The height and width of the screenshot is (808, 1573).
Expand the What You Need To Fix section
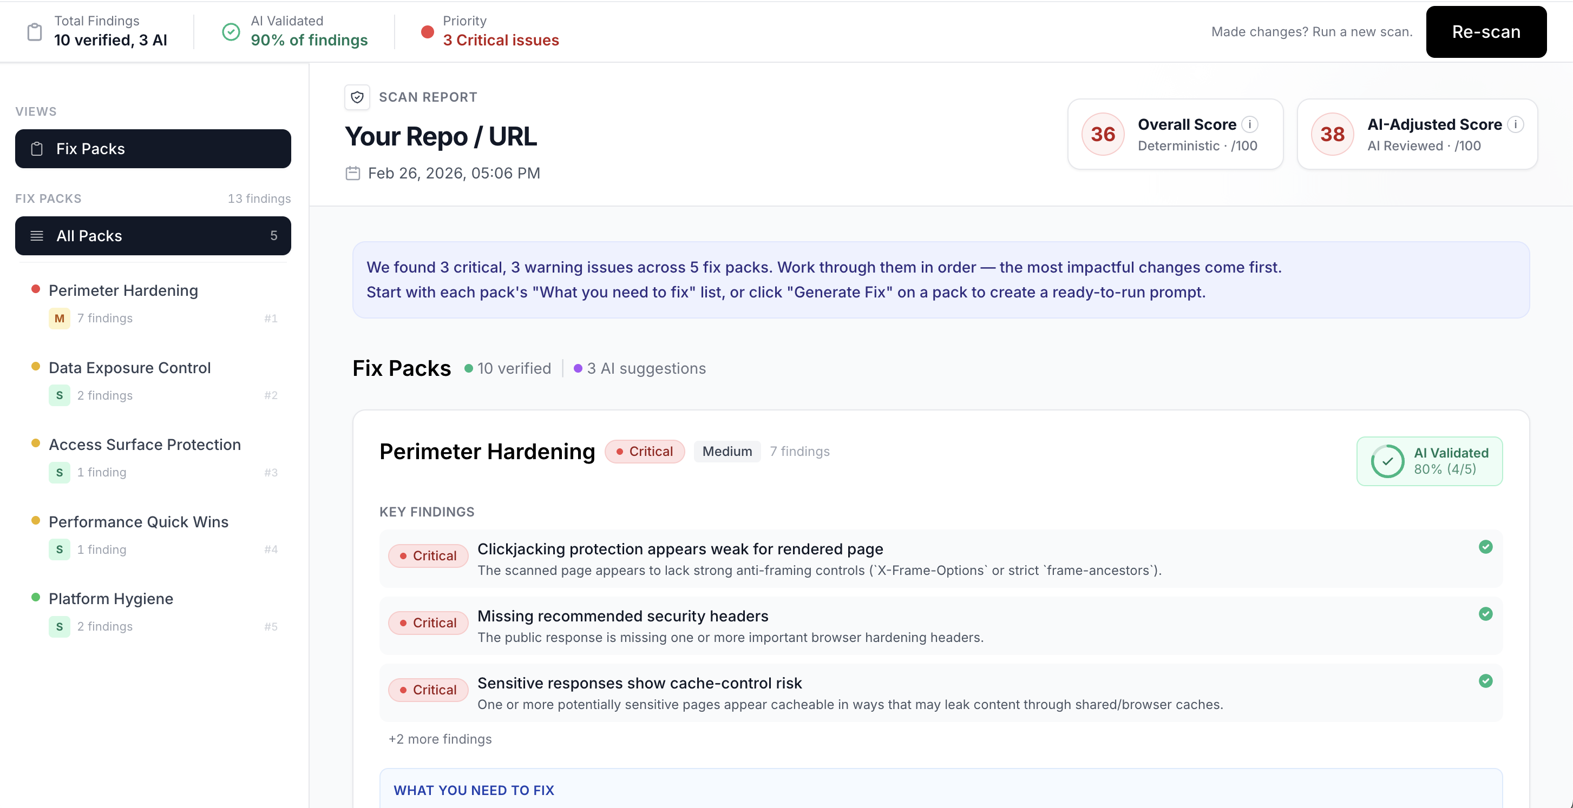(x=474, y=790)
